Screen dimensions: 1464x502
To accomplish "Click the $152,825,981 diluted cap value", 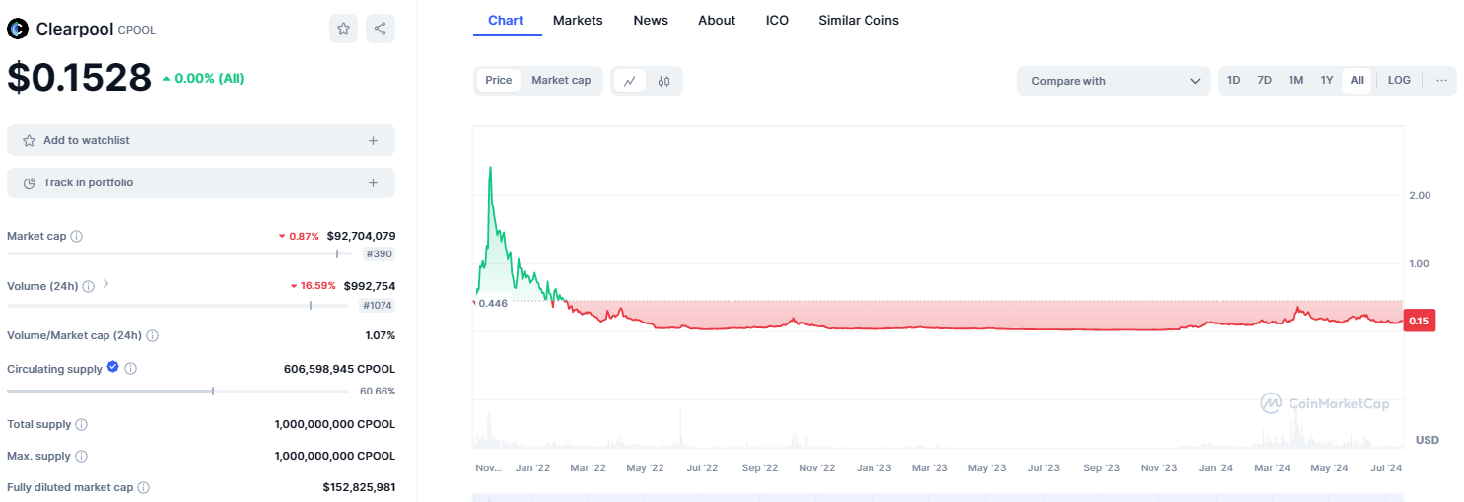I will point(359,488).
